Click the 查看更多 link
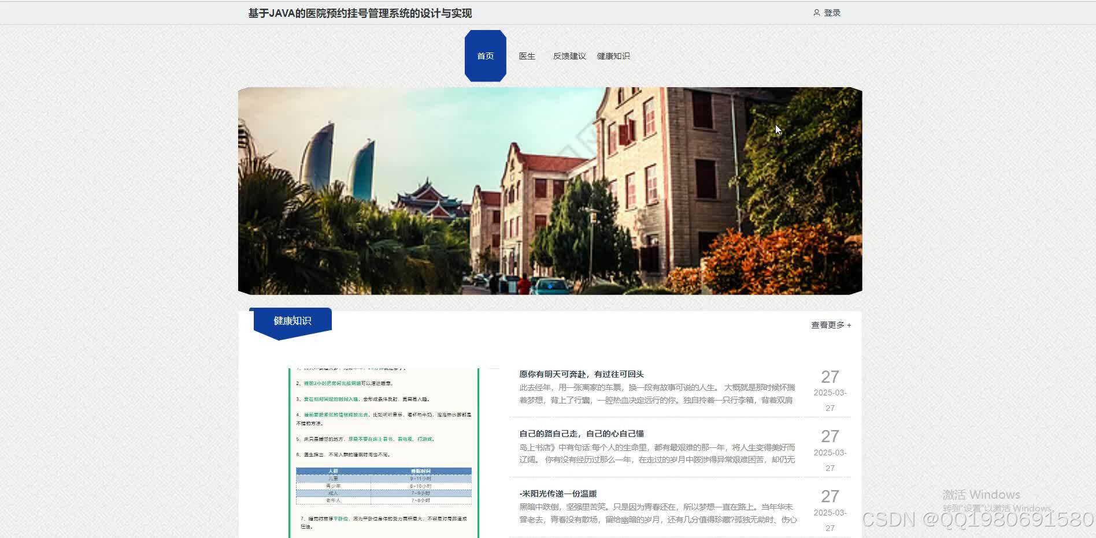 827,325
